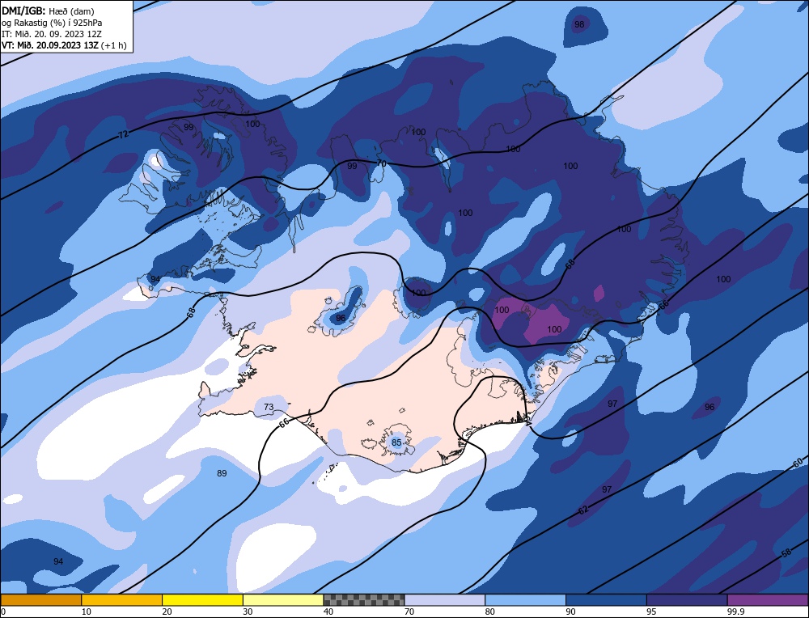Select the orange 10–20 legend swatch
This screenshot has width=809, height=618.
coord(122,600)
